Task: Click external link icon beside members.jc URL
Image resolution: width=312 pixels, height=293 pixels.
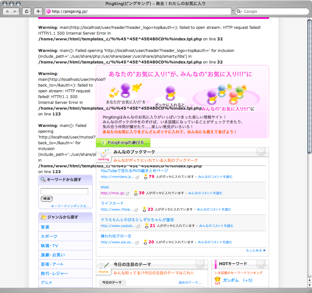Action: (x=138, y=177)
